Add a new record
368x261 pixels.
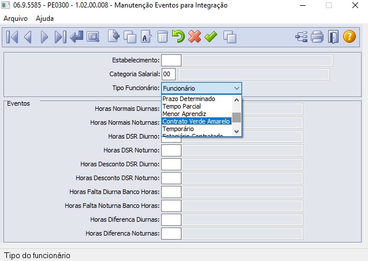click(114, 36)
